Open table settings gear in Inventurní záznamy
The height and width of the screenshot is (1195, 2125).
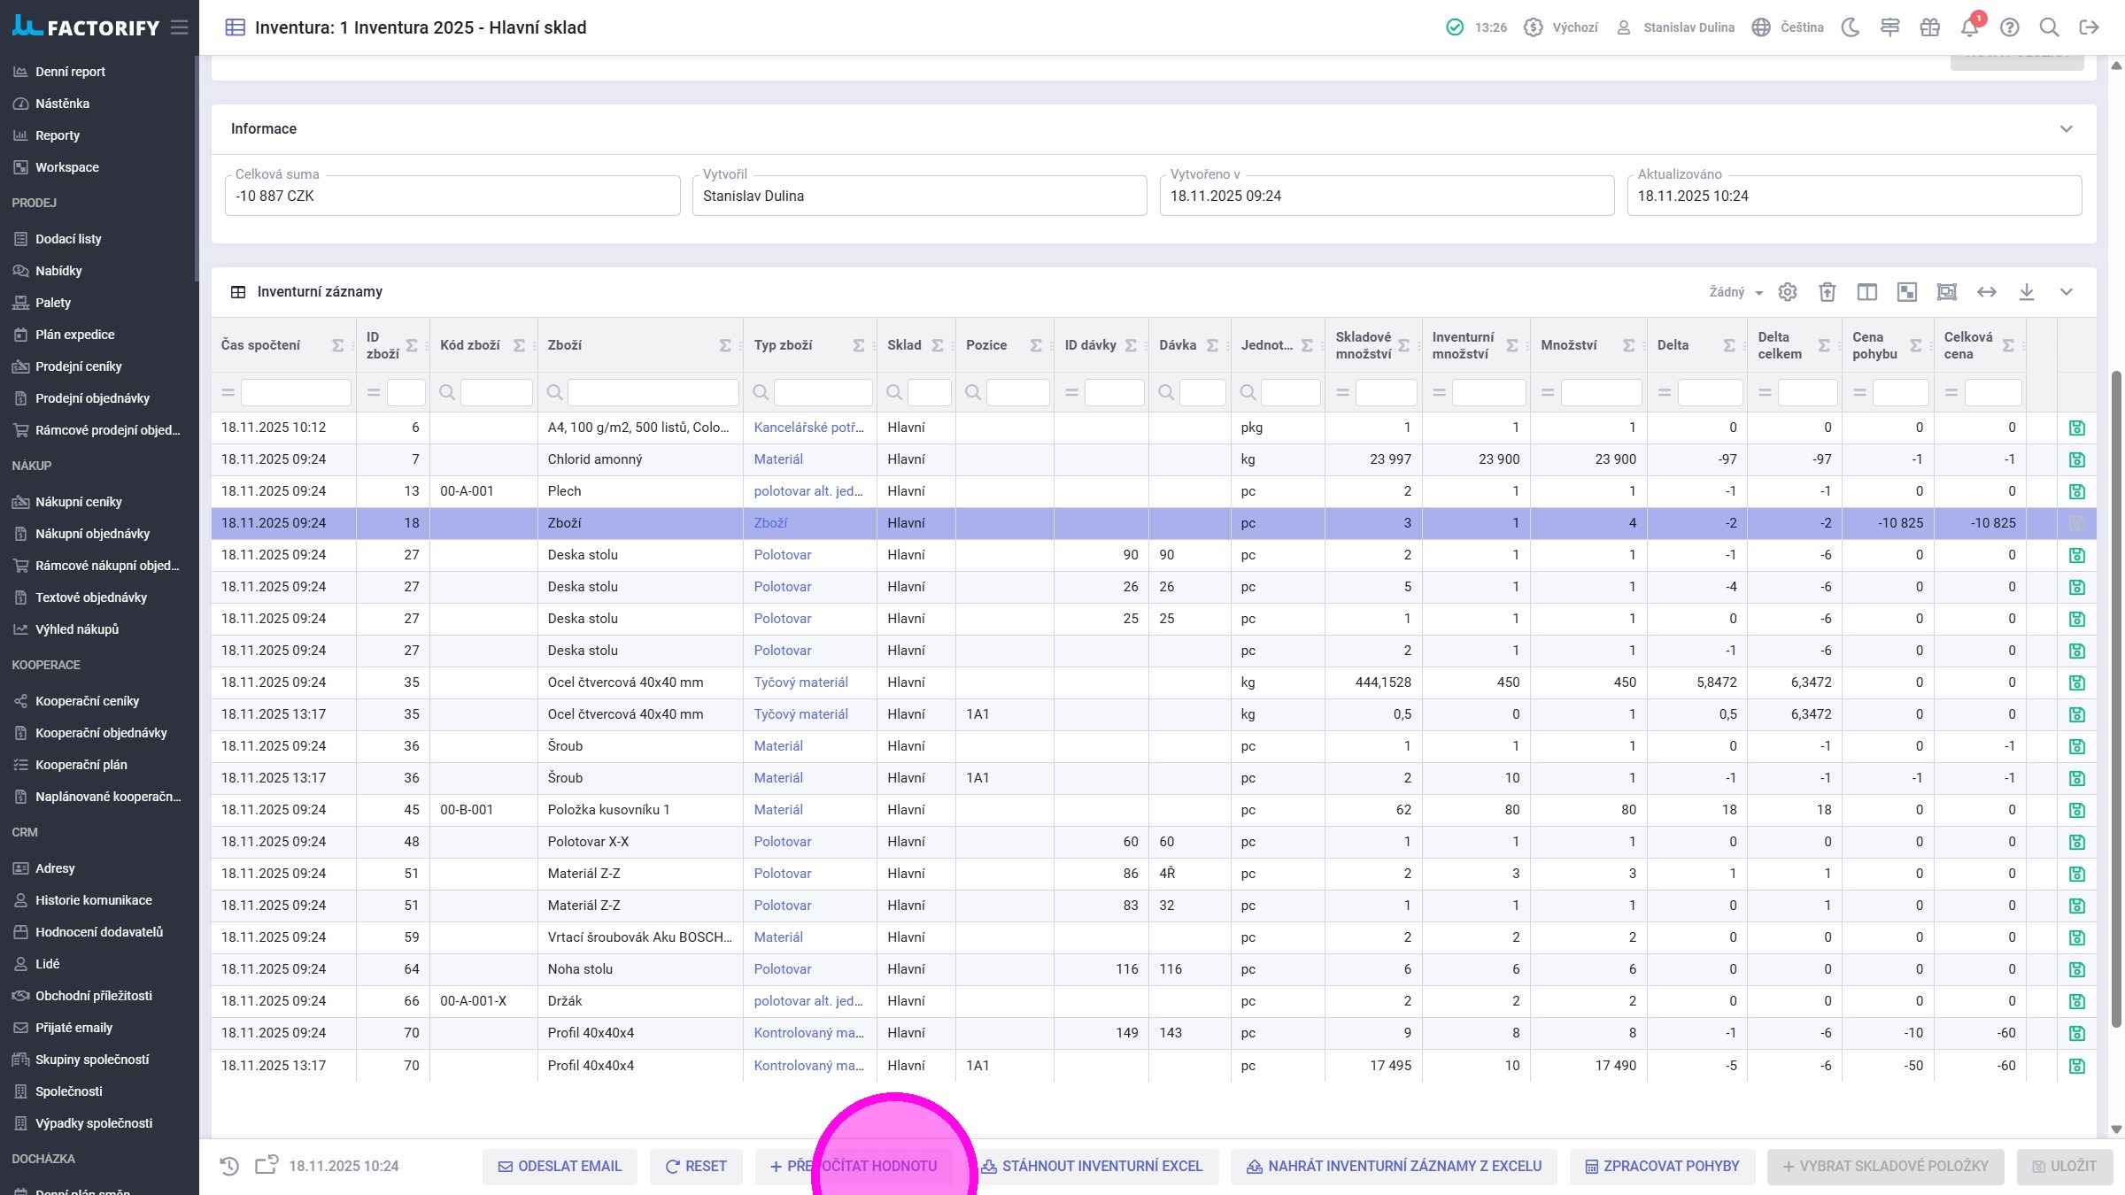[1788, 292]
